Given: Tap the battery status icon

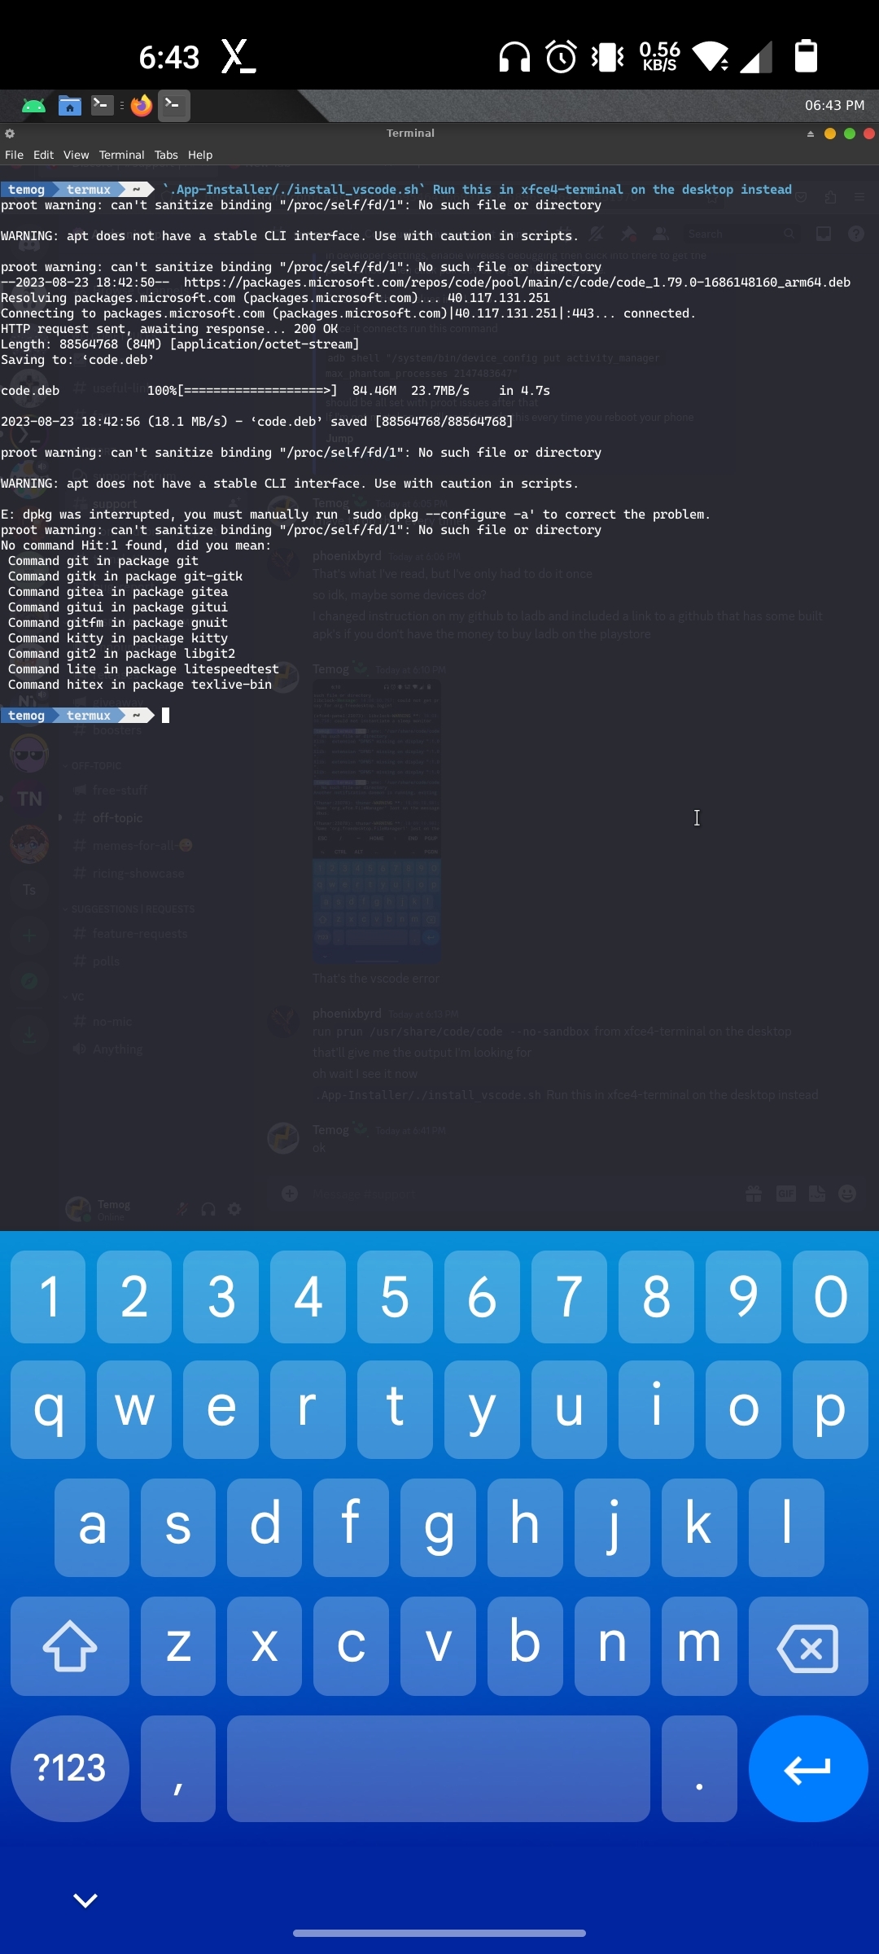Looking at the screenshot, I should pyautogui.click(x=806, y=56).
